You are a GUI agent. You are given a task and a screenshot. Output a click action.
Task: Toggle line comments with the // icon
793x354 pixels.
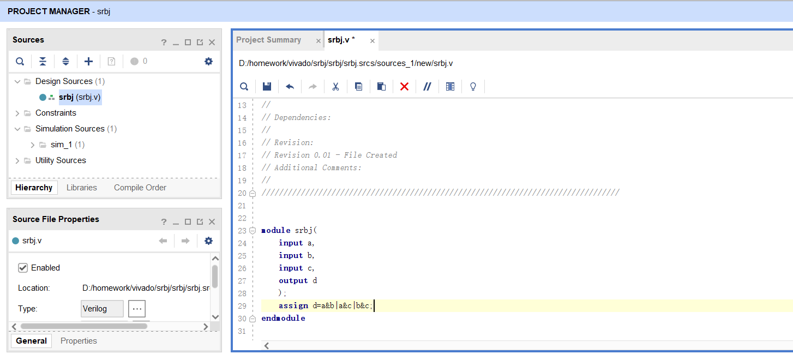(x=427, y=87)
